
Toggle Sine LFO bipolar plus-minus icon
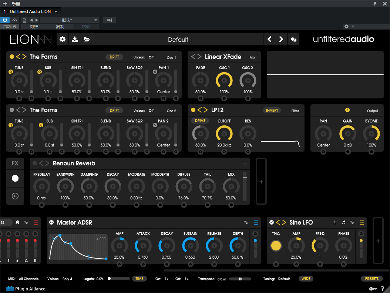(x=335, y=222)
